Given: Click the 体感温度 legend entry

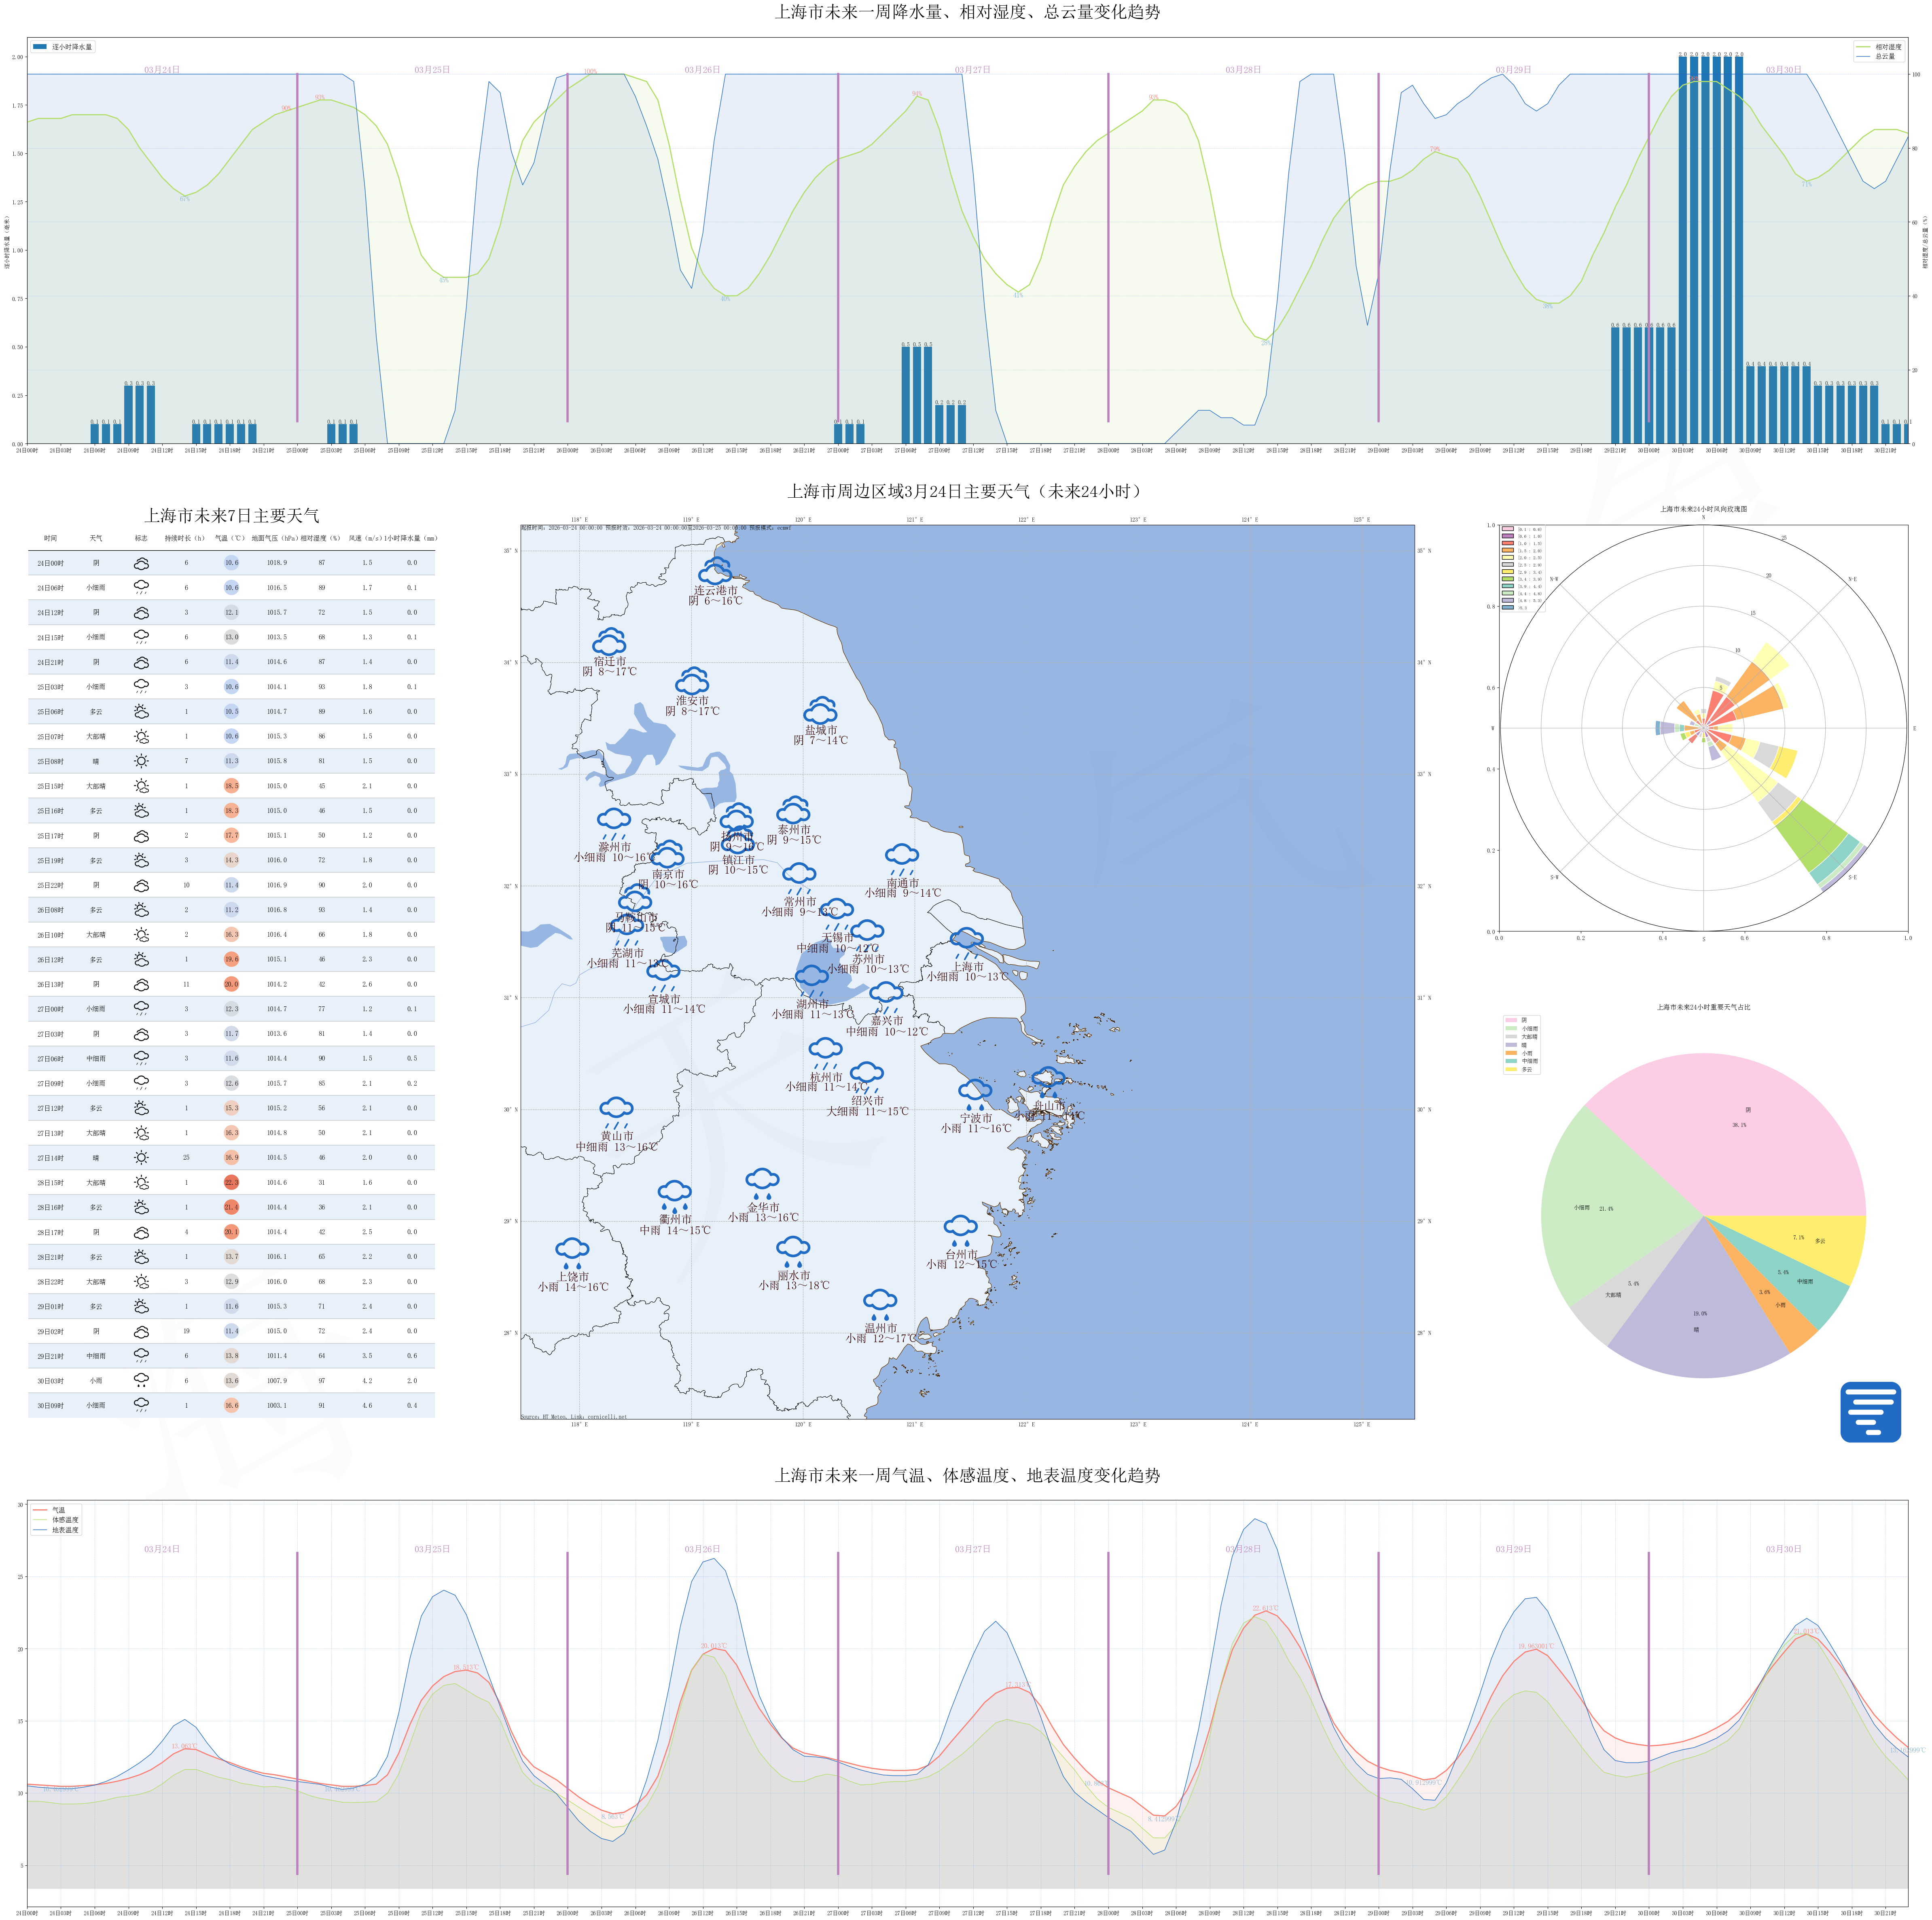Looking at the screenshot, I should 65,1520.
